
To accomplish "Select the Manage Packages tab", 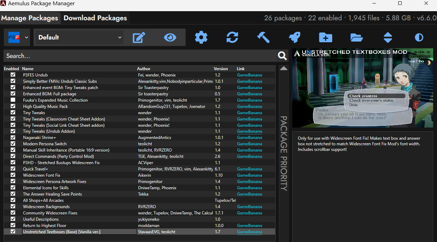I will tap(30, 18).
